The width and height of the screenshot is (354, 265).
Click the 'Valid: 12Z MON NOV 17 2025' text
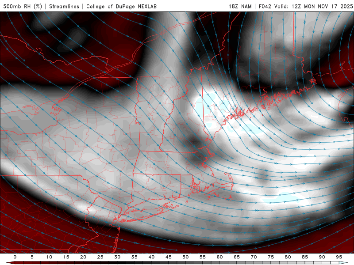click(x=313, y=6)
